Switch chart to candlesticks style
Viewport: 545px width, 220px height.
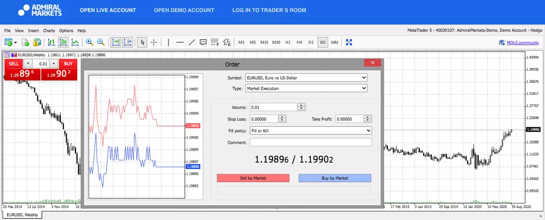pos(63,42)
